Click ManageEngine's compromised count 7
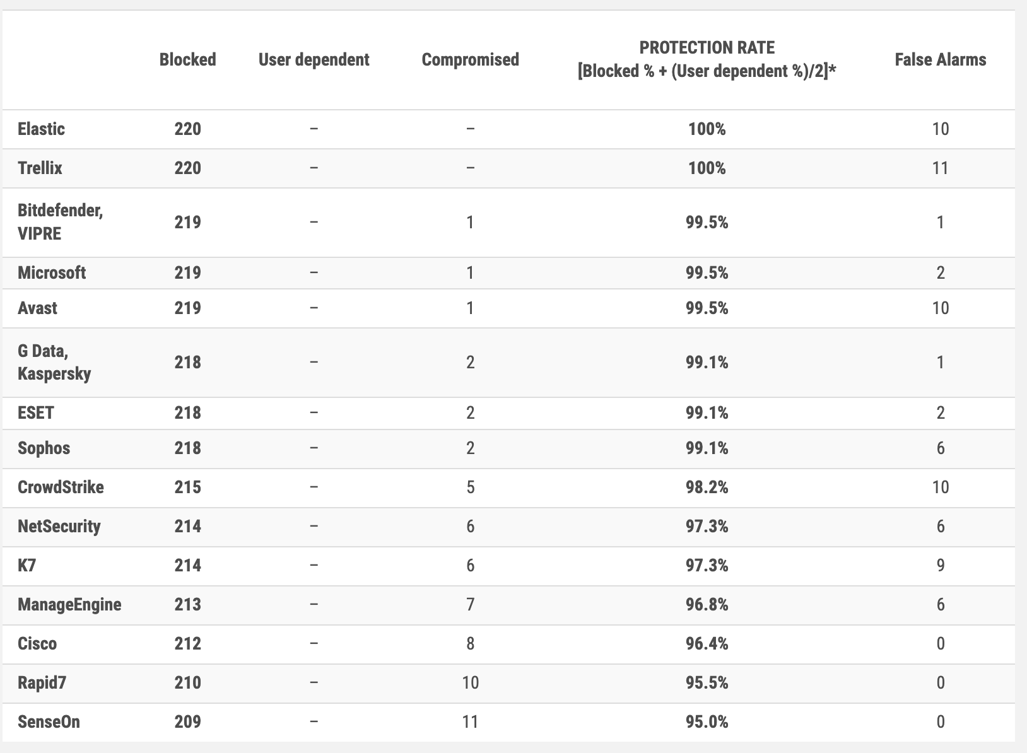Image resolution: width=1027 pixels, height=753 pixels. point(470,605)
